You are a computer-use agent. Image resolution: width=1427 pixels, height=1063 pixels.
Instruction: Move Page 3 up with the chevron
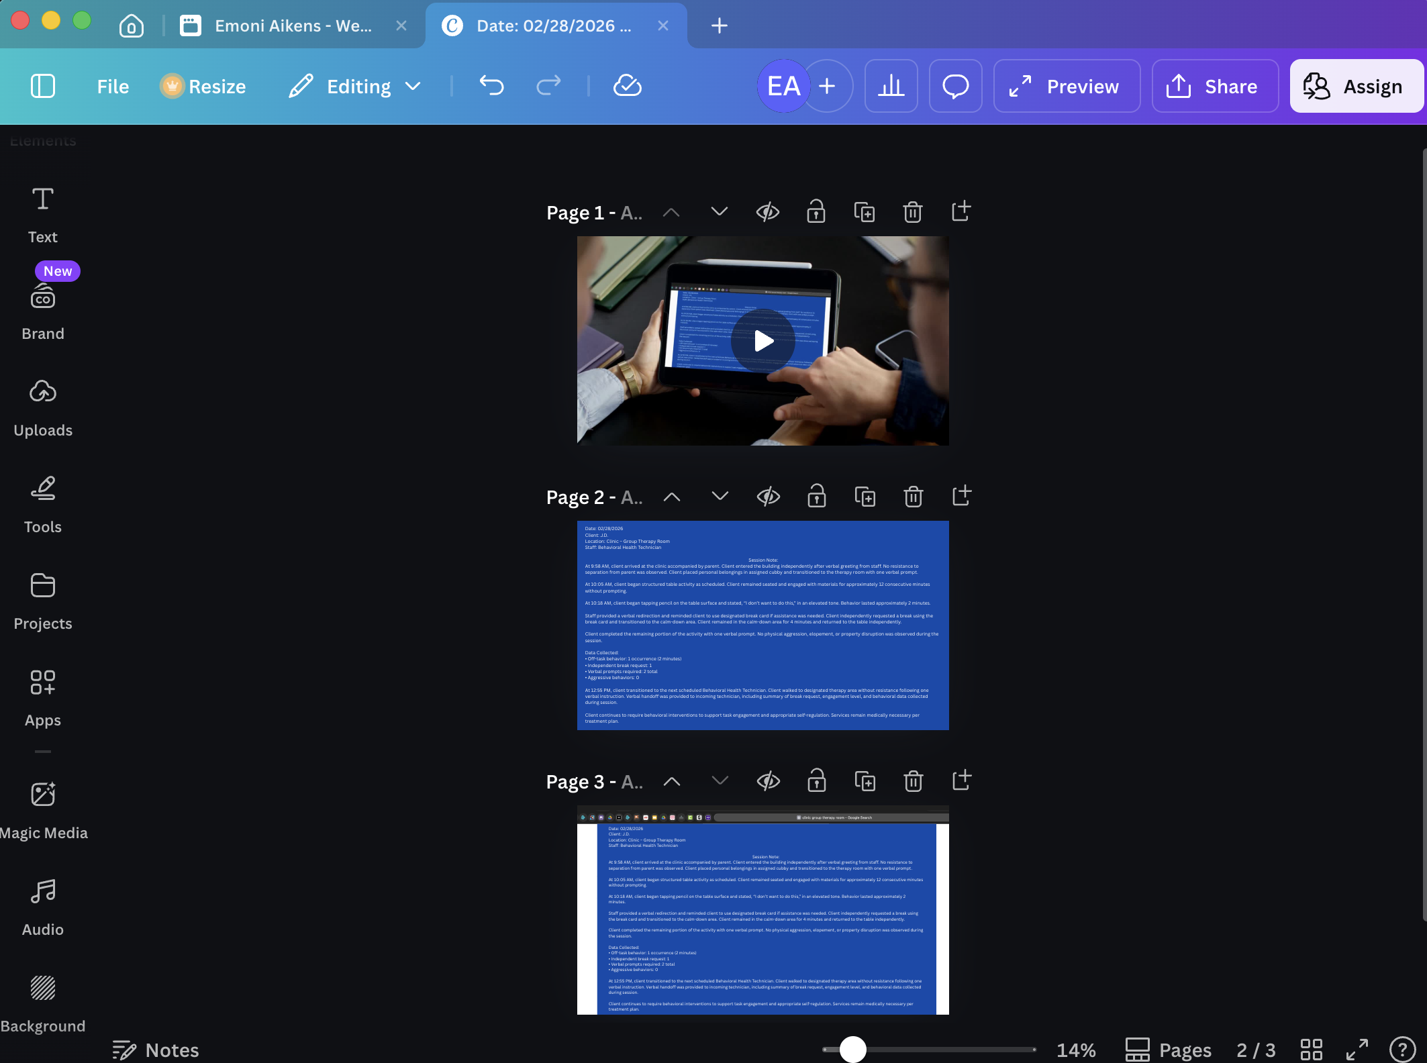(x=671, y=781)
